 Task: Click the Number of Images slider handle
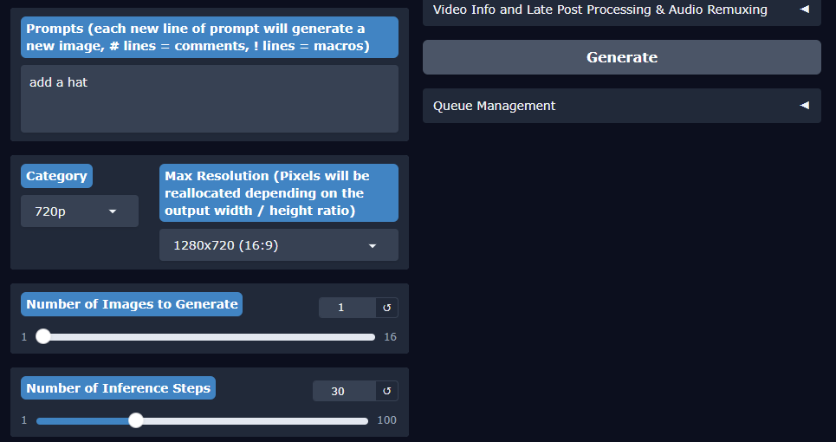[x=43, y=337]
